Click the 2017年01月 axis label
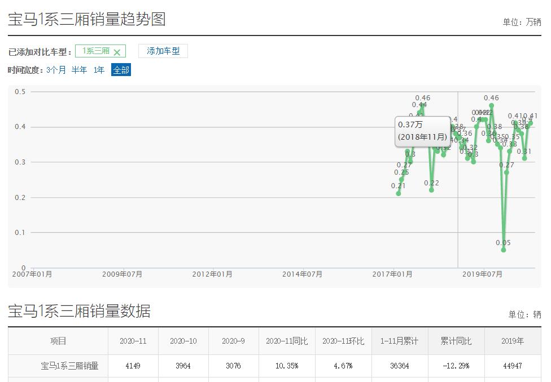Screen dimensions: 551x382 (392, 274)
